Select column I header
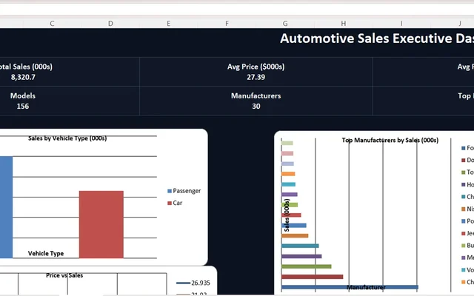This screenshot has width=474, height=296. click(401, 24)
